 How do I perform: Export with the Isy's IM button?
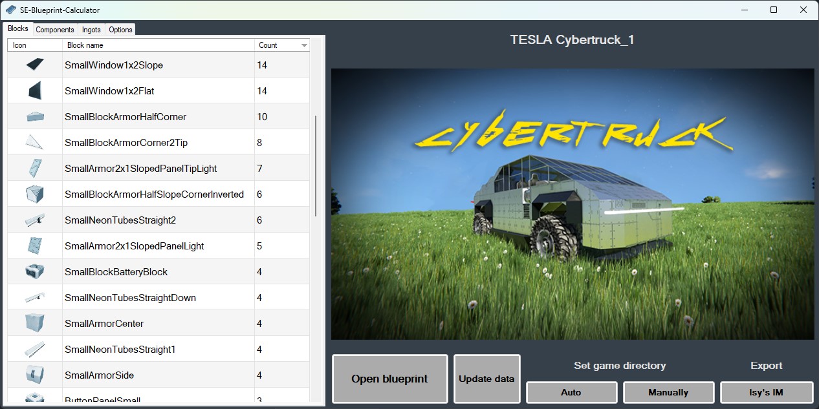pyautogui.click(x=767, y=392)
